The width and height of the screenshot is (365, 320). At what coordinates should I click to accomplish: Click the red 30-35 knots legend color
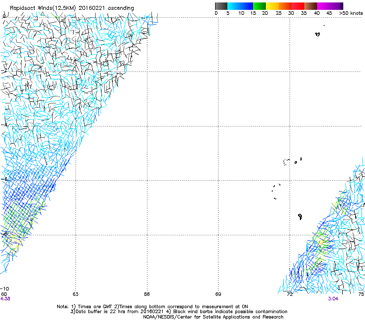(x=298, y=6)
